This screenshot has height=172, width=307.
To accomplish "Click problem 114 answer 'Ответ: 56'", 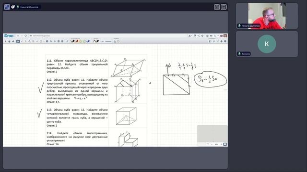I will point(53,144).
